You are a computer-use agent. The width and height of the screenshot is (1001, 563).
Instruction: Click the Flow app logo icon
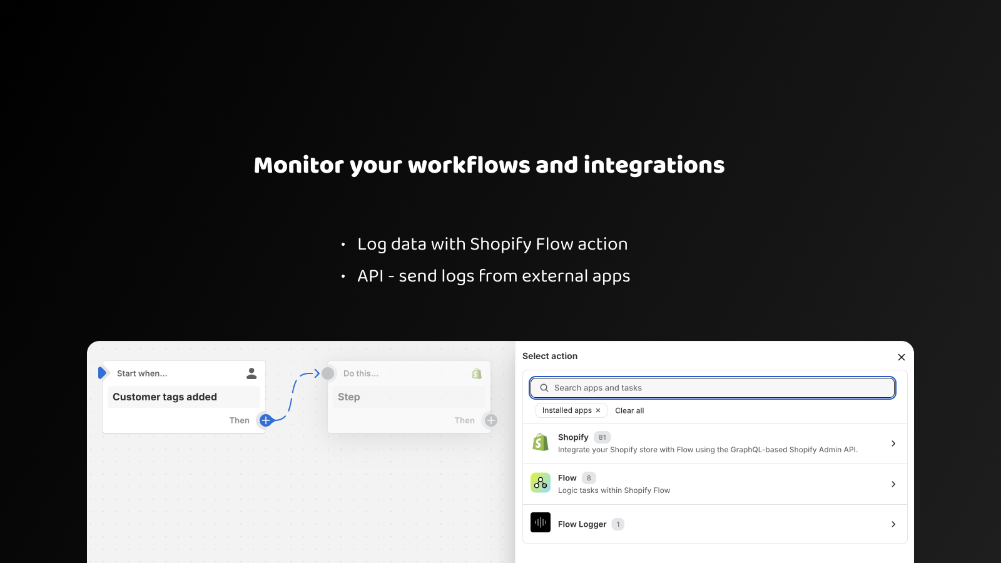pos(541,483)
